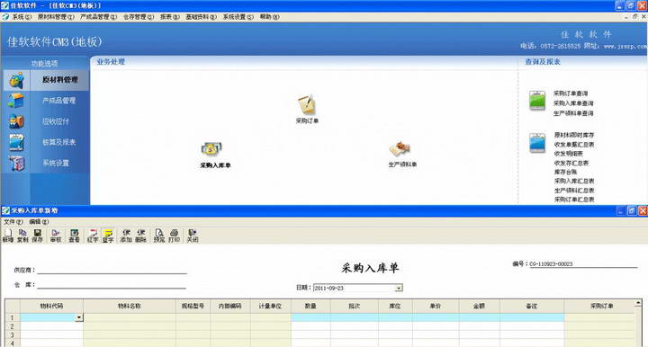Open the 系统 menu in the main menu bar
Image resolution: width=648 pixels, height=347 pixels.
click(x=21, y=17)
